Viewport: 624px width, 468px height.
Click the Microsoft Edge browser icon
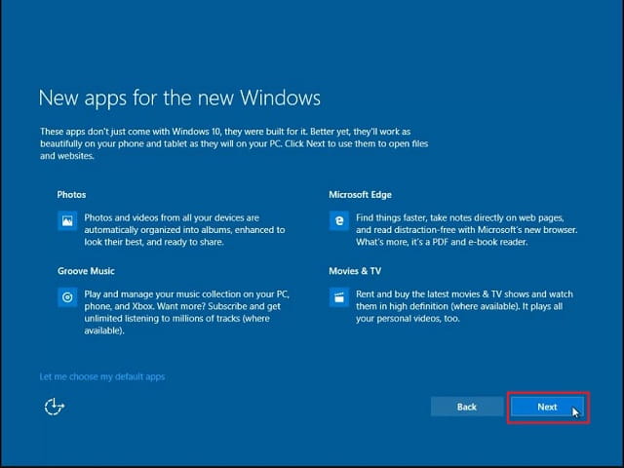tap(339, 220)
